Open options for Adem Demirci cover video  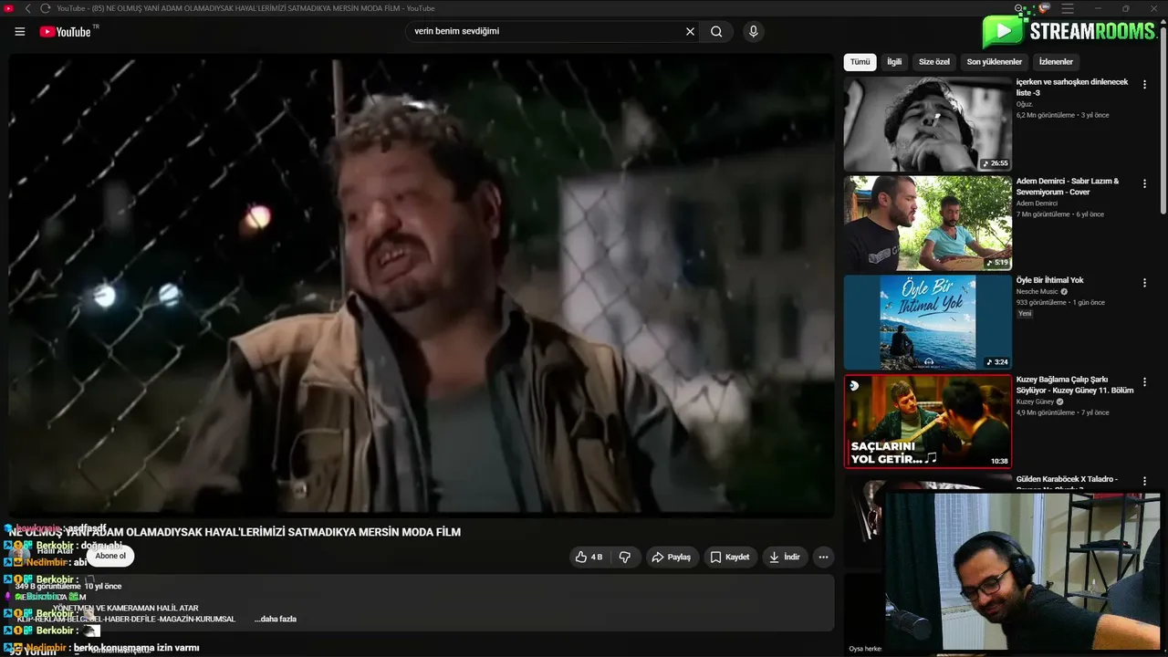coord(1144,183)
